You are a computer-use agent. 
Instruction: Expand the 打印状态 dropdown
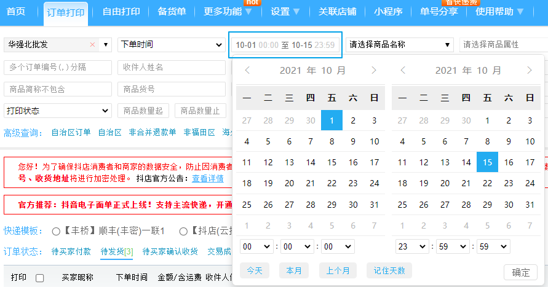[x=57, y=111]
